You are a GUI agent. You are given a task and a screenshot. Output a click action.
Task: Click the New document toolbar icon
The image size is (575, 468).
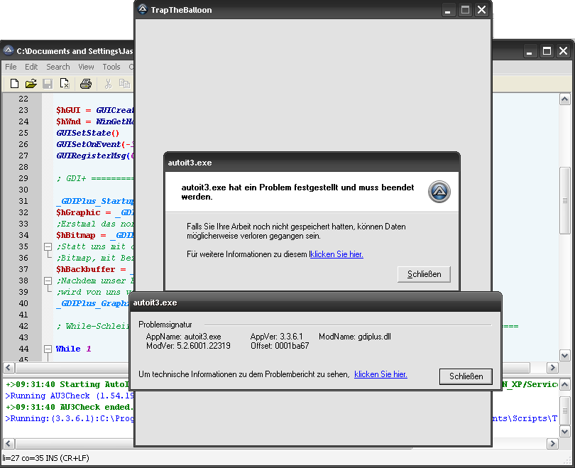(x=14, y=84)
